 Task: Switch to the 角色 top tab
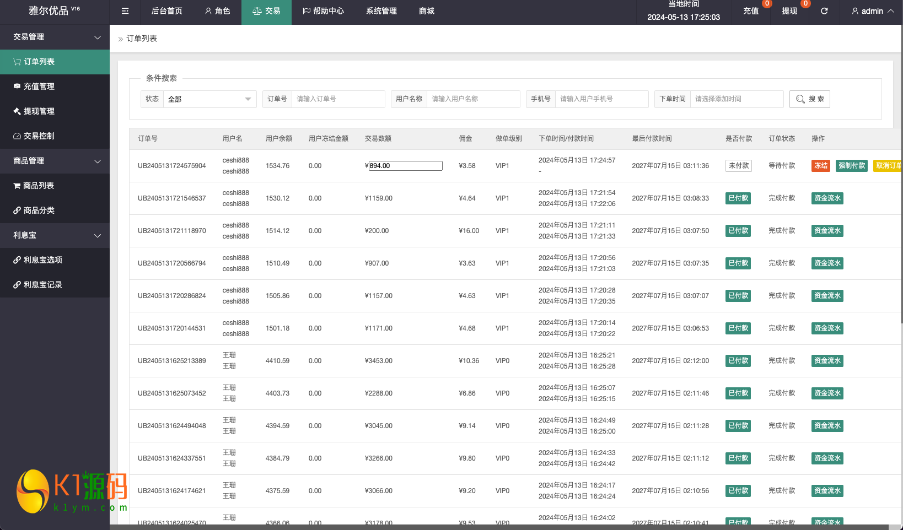tap(218, 11)
